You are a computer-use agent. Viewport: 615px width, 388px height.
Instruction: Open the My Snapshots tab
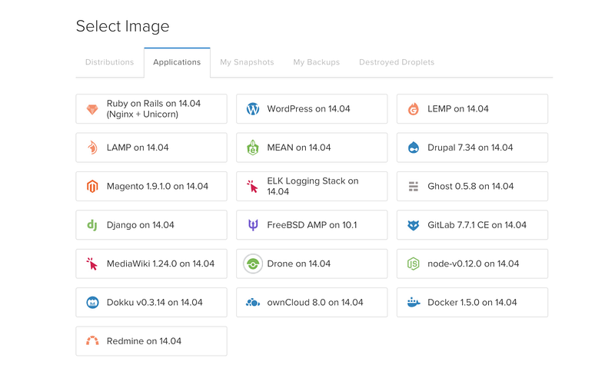(247, 62)
